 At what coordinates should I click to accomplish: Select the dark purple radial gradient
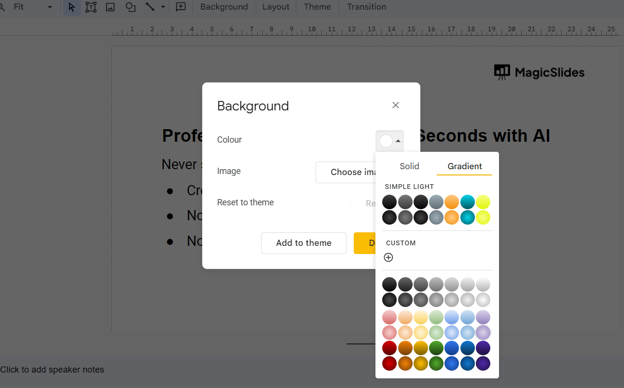[483, 363]
